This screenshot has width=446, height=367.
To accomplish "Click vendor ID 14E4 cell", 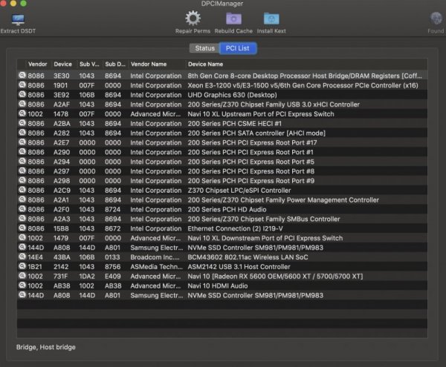I will pos(36,257).
